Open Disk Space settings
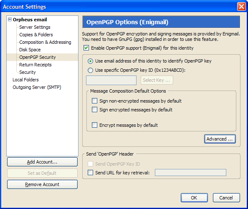The image size is (248, 209). pos(30,50)
